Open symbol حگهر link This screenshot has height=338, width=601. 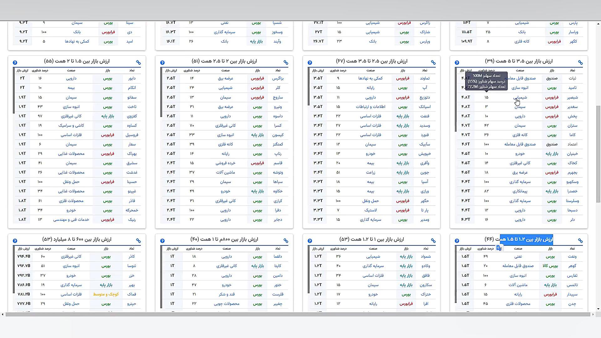(x=425, y=201)
